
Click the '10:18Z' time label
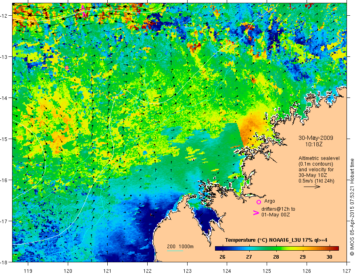coord(313,144)
